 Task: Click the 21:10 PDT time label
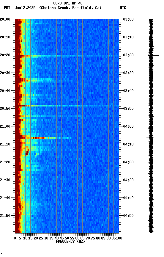coord(5,144)
